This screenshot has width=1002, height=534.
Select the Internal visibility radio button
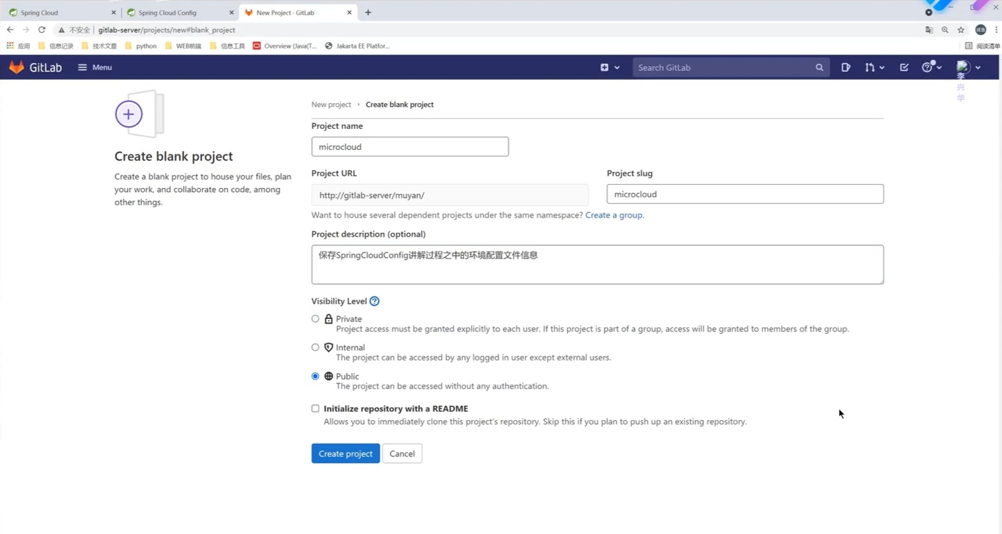coord(316,347)
